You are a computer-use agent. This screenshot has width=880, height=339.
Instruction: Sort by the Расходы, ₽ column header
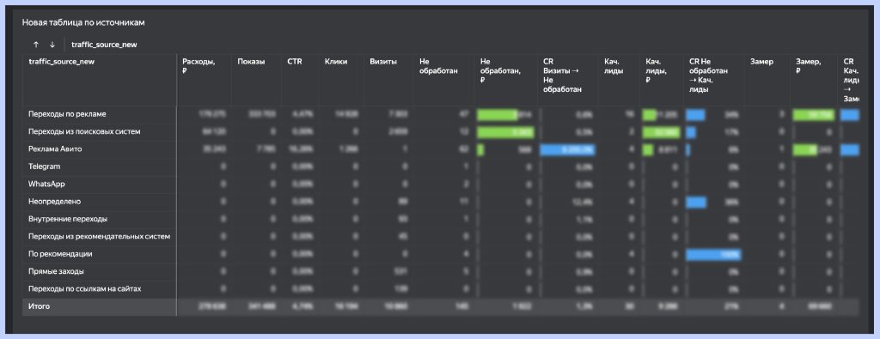pyautogui.click(x=199, y=66)
